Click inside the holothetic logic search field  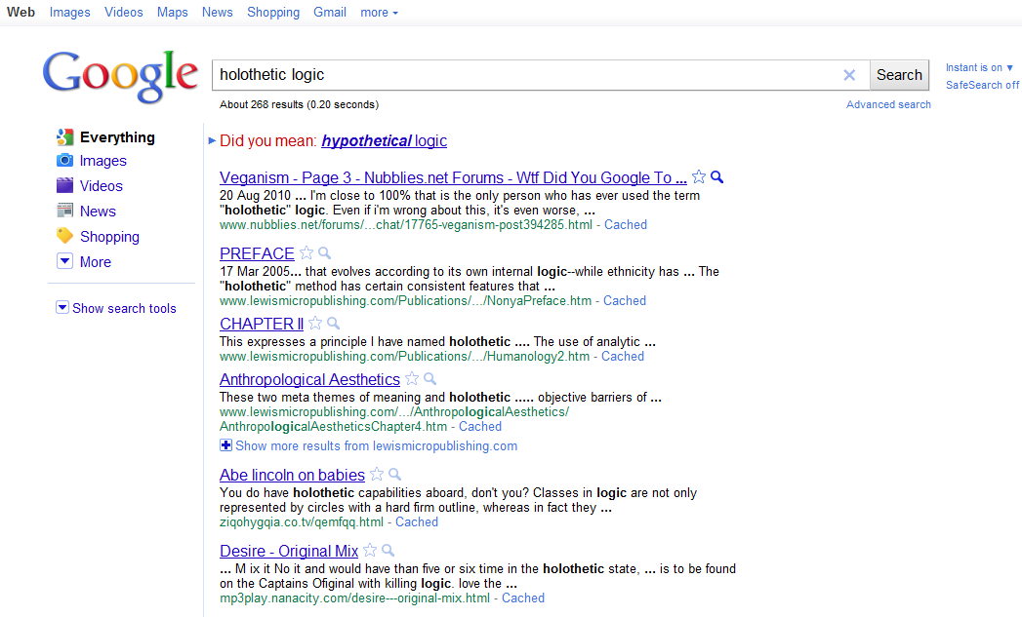(x=527, y=75)
